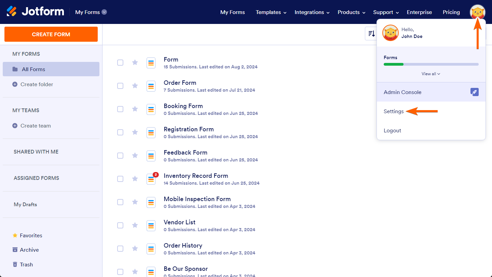Click the Jotform logo
This screenshot has width=492, height=277.
tap(35, 12)
